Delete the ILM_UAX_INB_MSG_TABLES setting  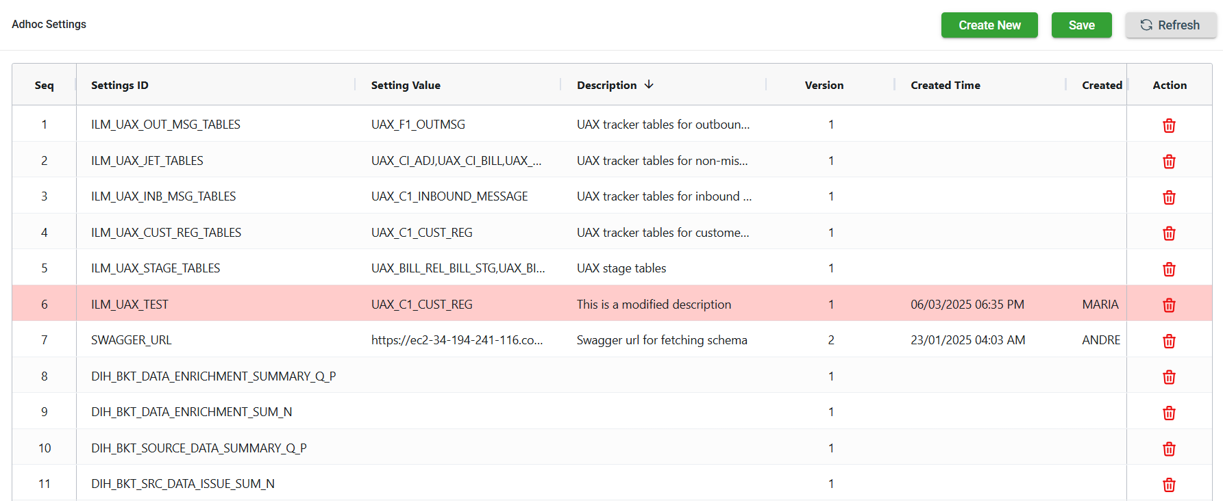[x=1169, y=197]
